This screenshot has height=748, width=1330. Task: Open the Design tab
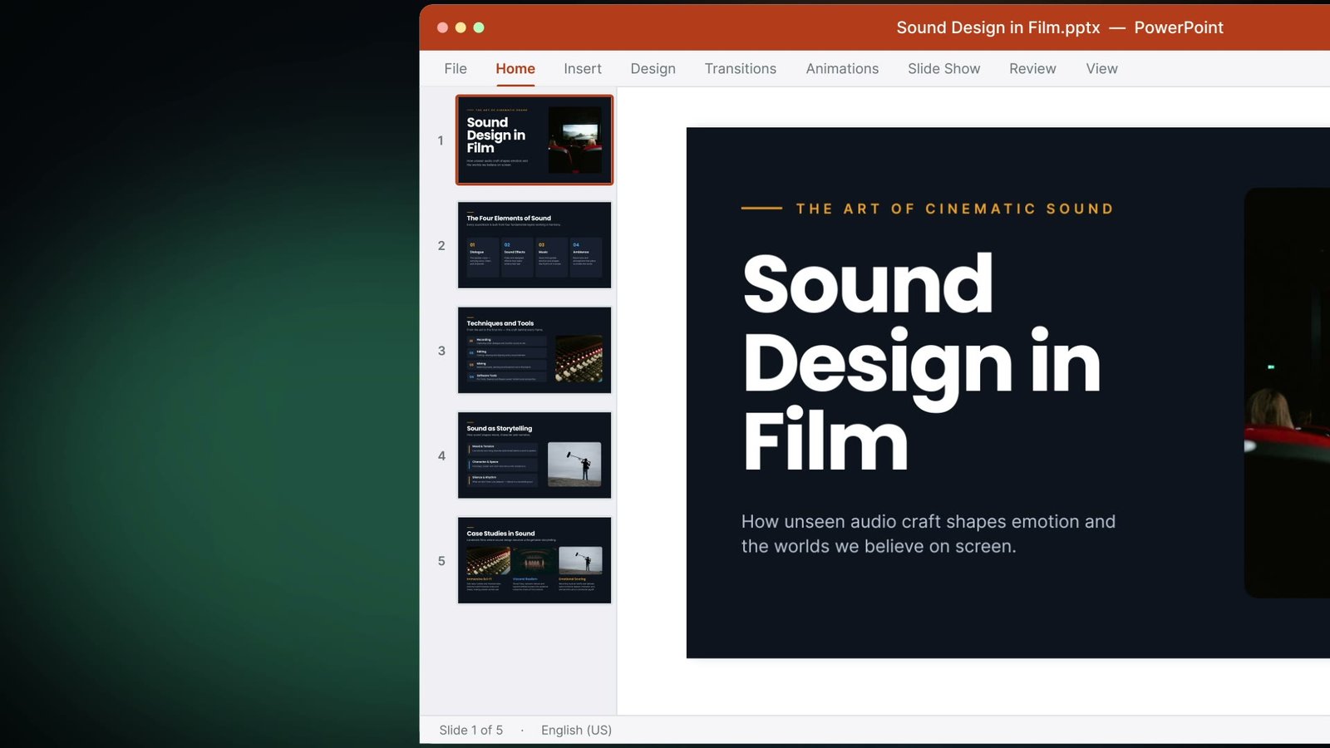653,69
